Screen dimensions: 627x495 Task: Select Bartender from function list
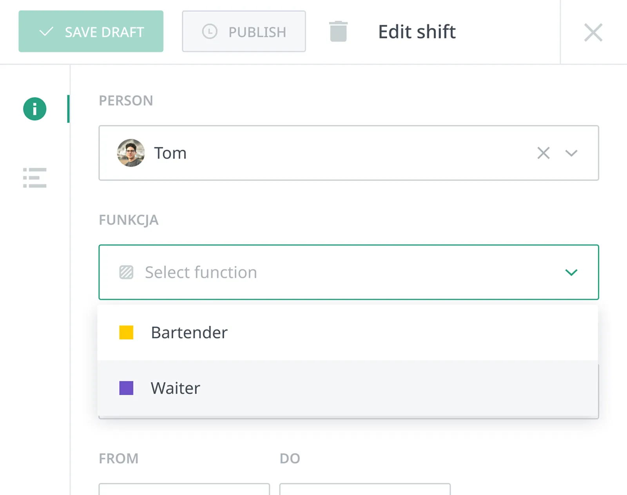click(x=348, y=332)
